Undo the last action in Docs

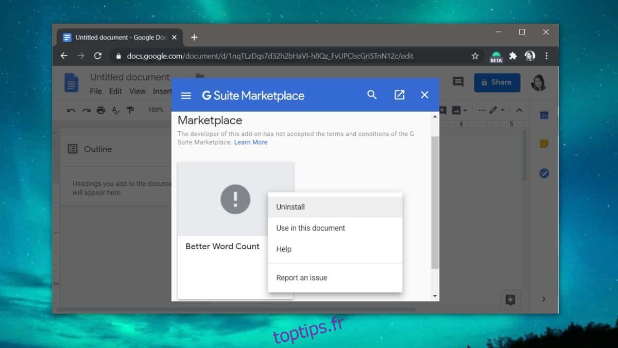(72, 110)
